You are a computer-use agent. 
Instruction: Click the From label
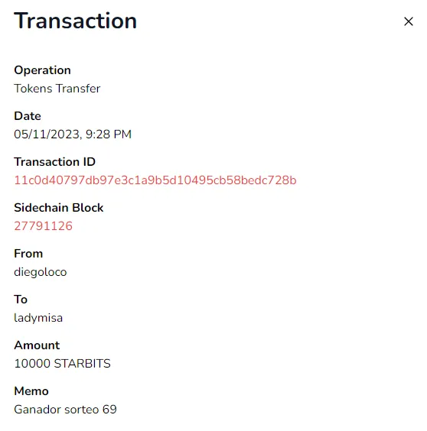point(28,254)
